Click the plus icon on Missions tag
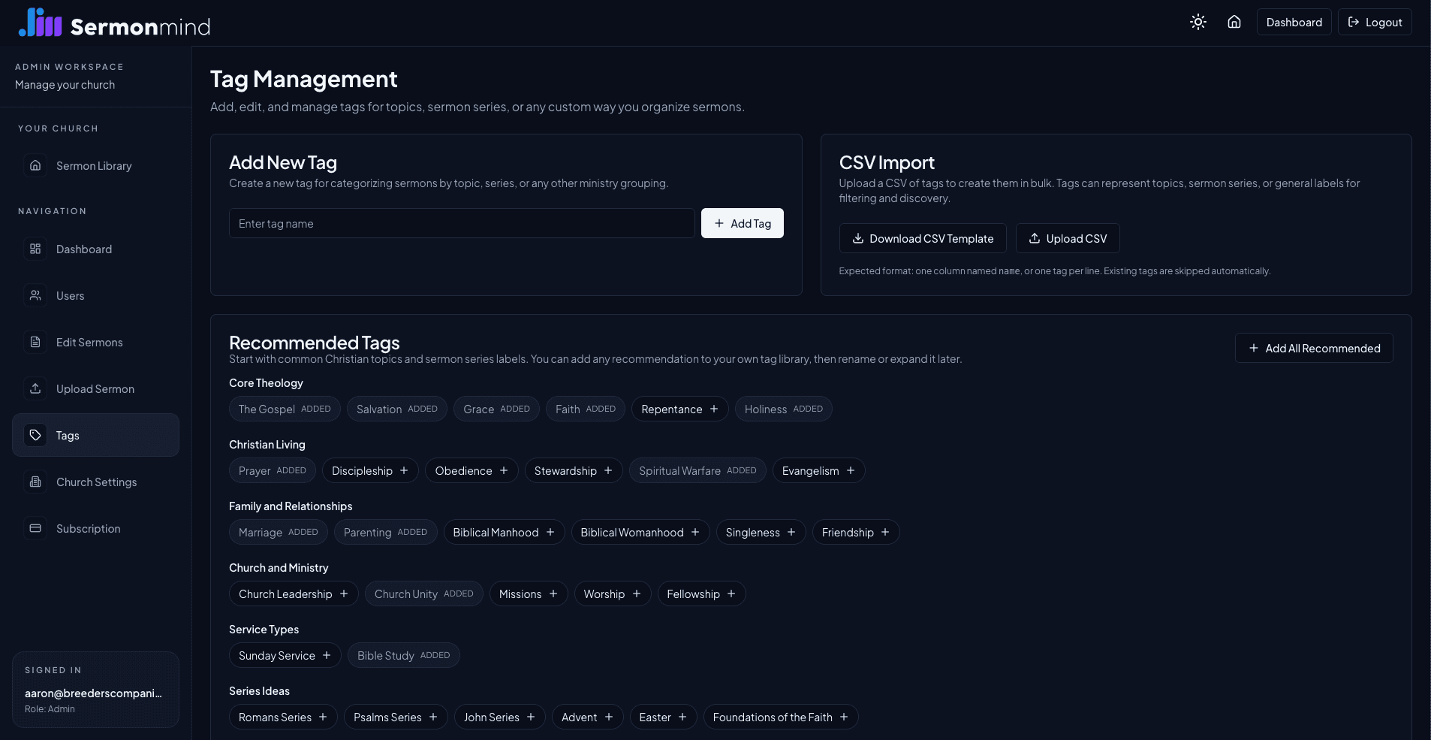 click(553, 594)
